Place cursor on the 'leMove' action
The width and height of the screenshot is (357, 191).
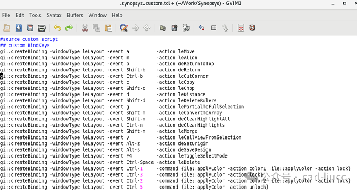pos(186,51)
